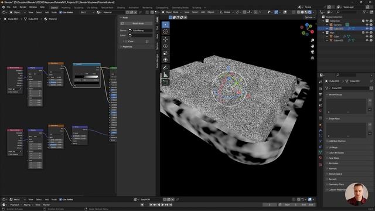The height and width of the screenshot is (211, 375).
Task: Hide Cube.003 under keys with eye icon
Action: (367, 40)
